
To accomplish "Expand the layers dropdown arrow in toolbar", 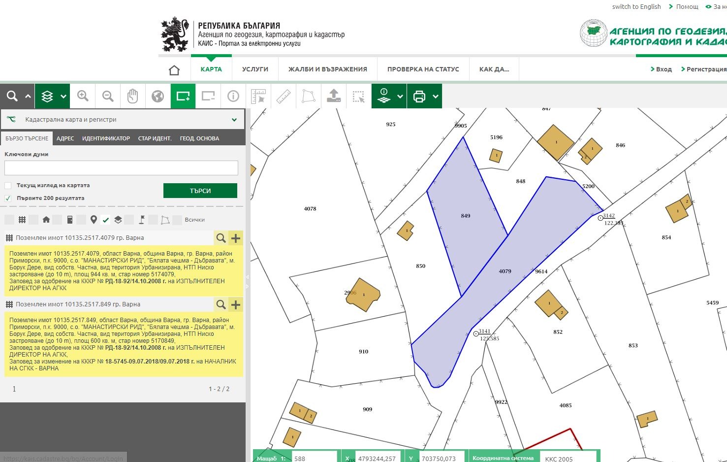I will [63, 97].
